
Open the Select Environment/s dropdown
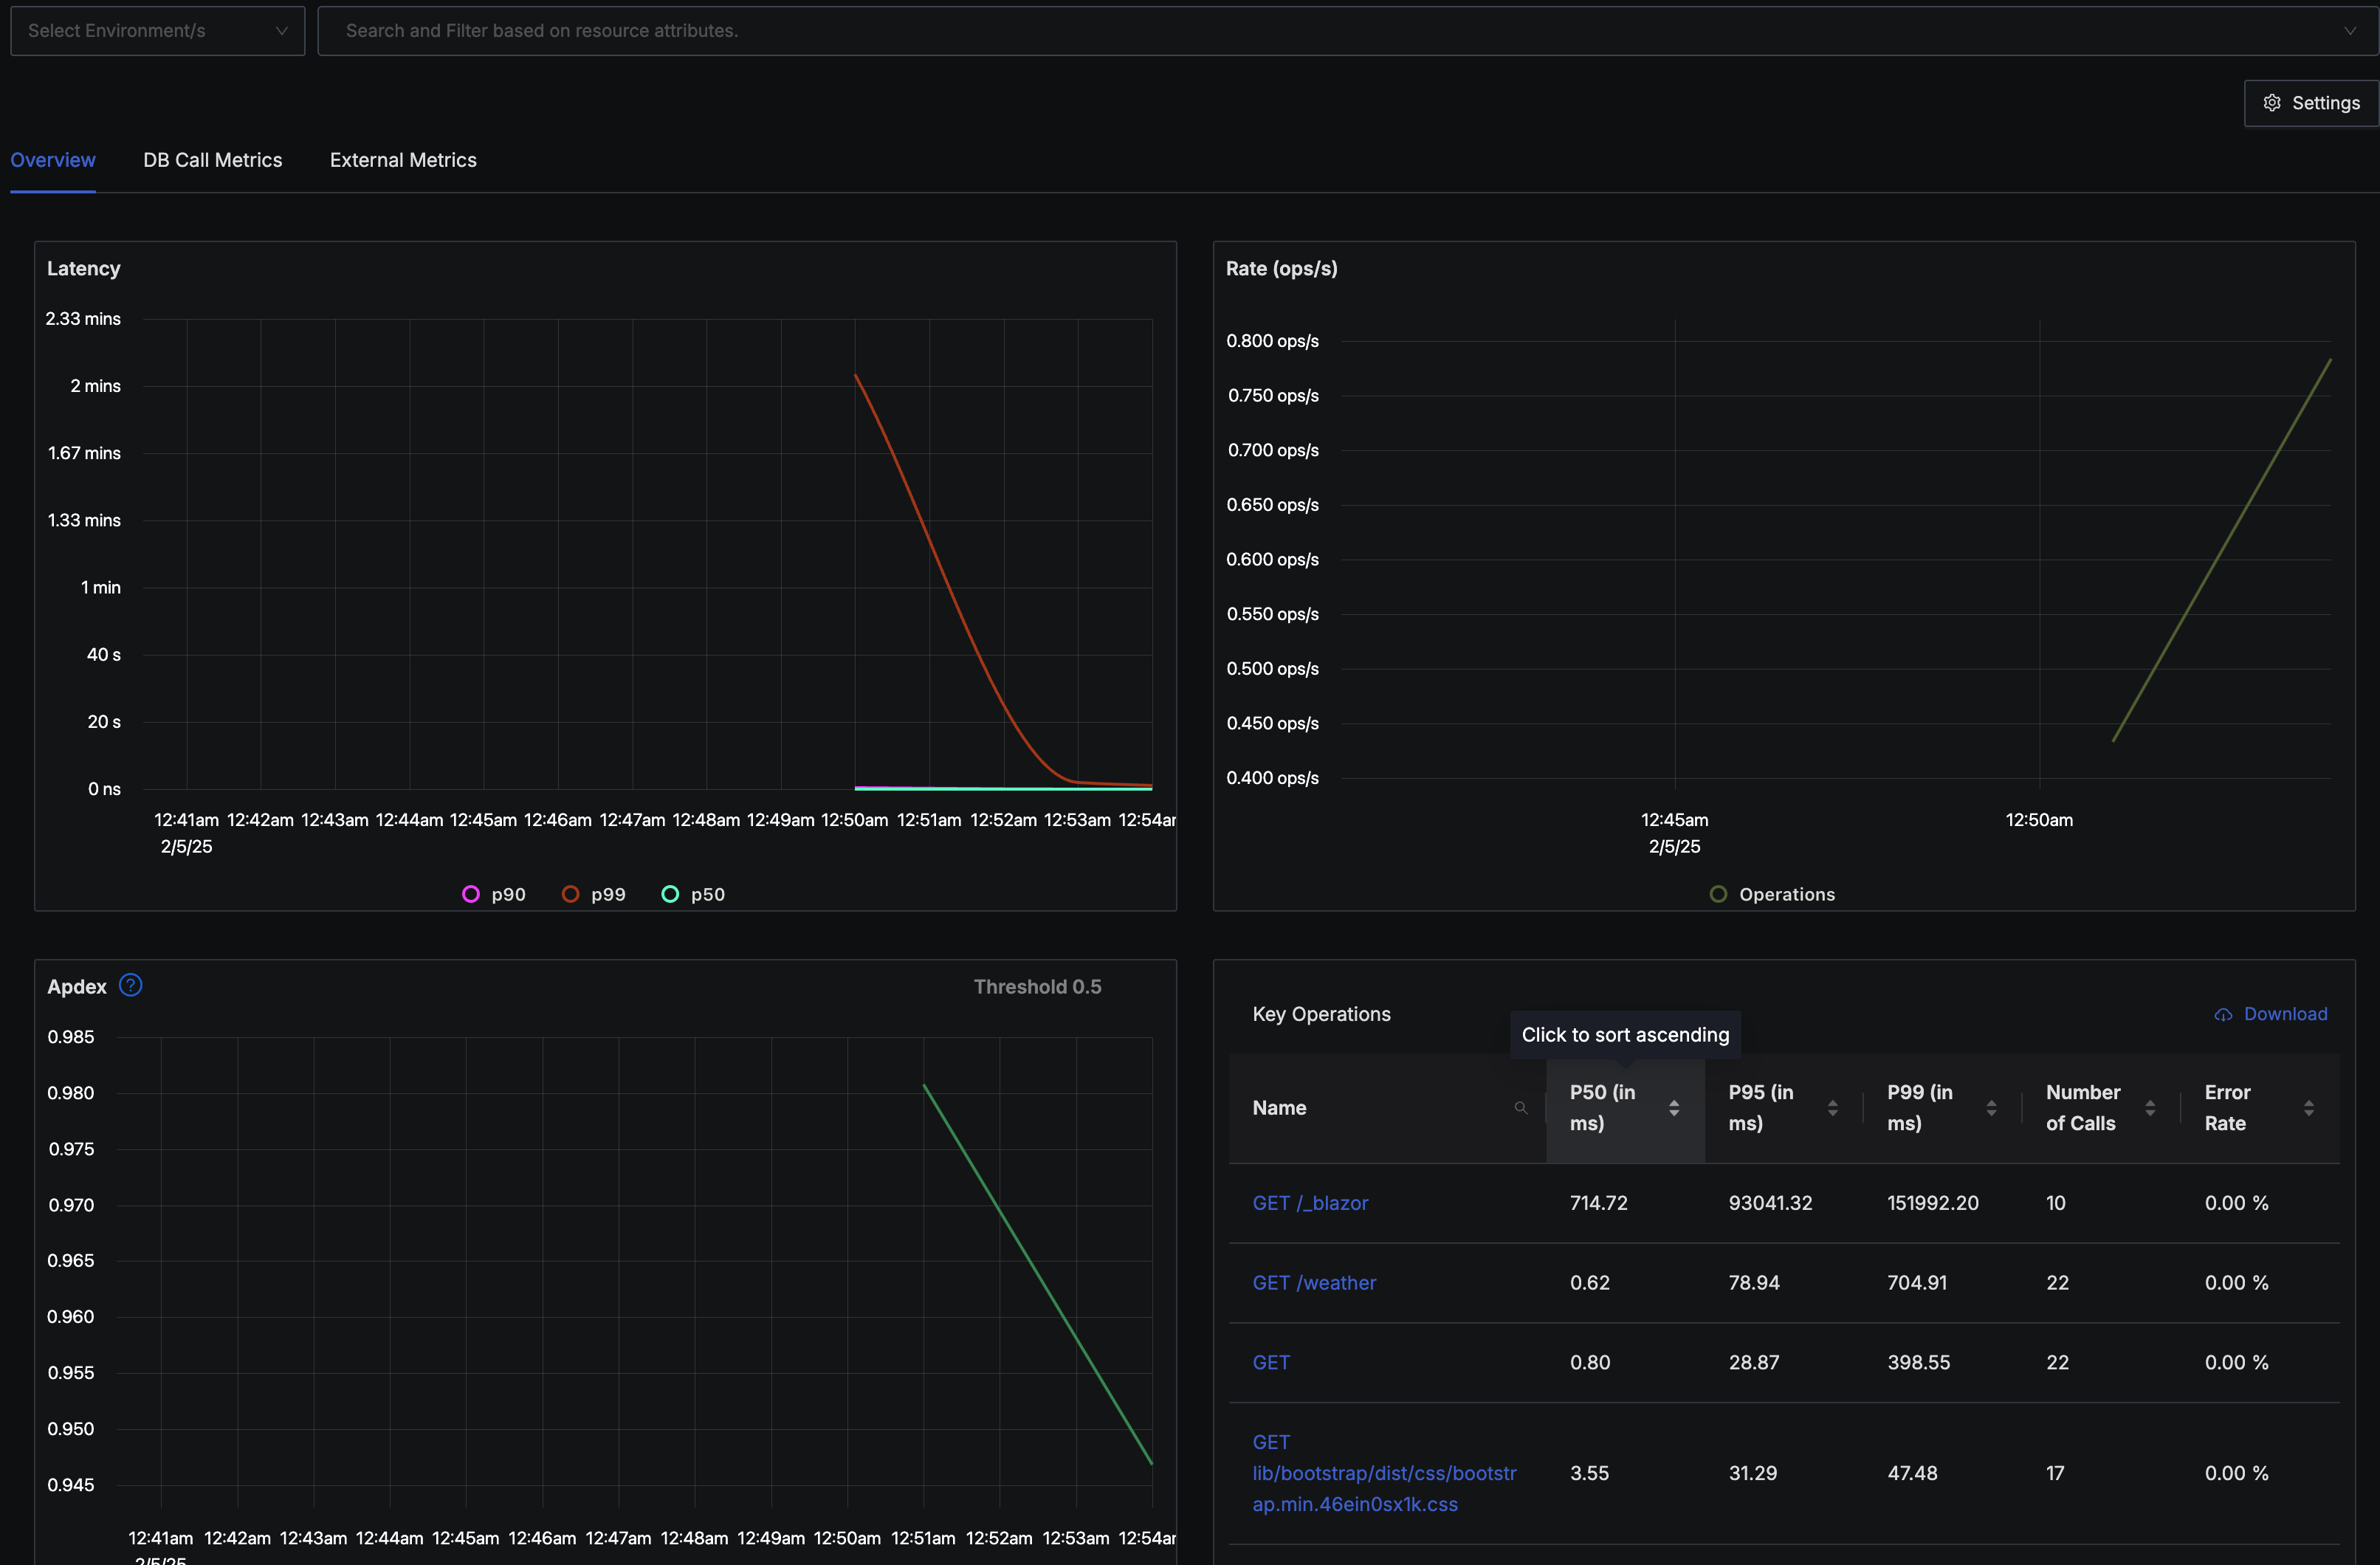(157, 31)
